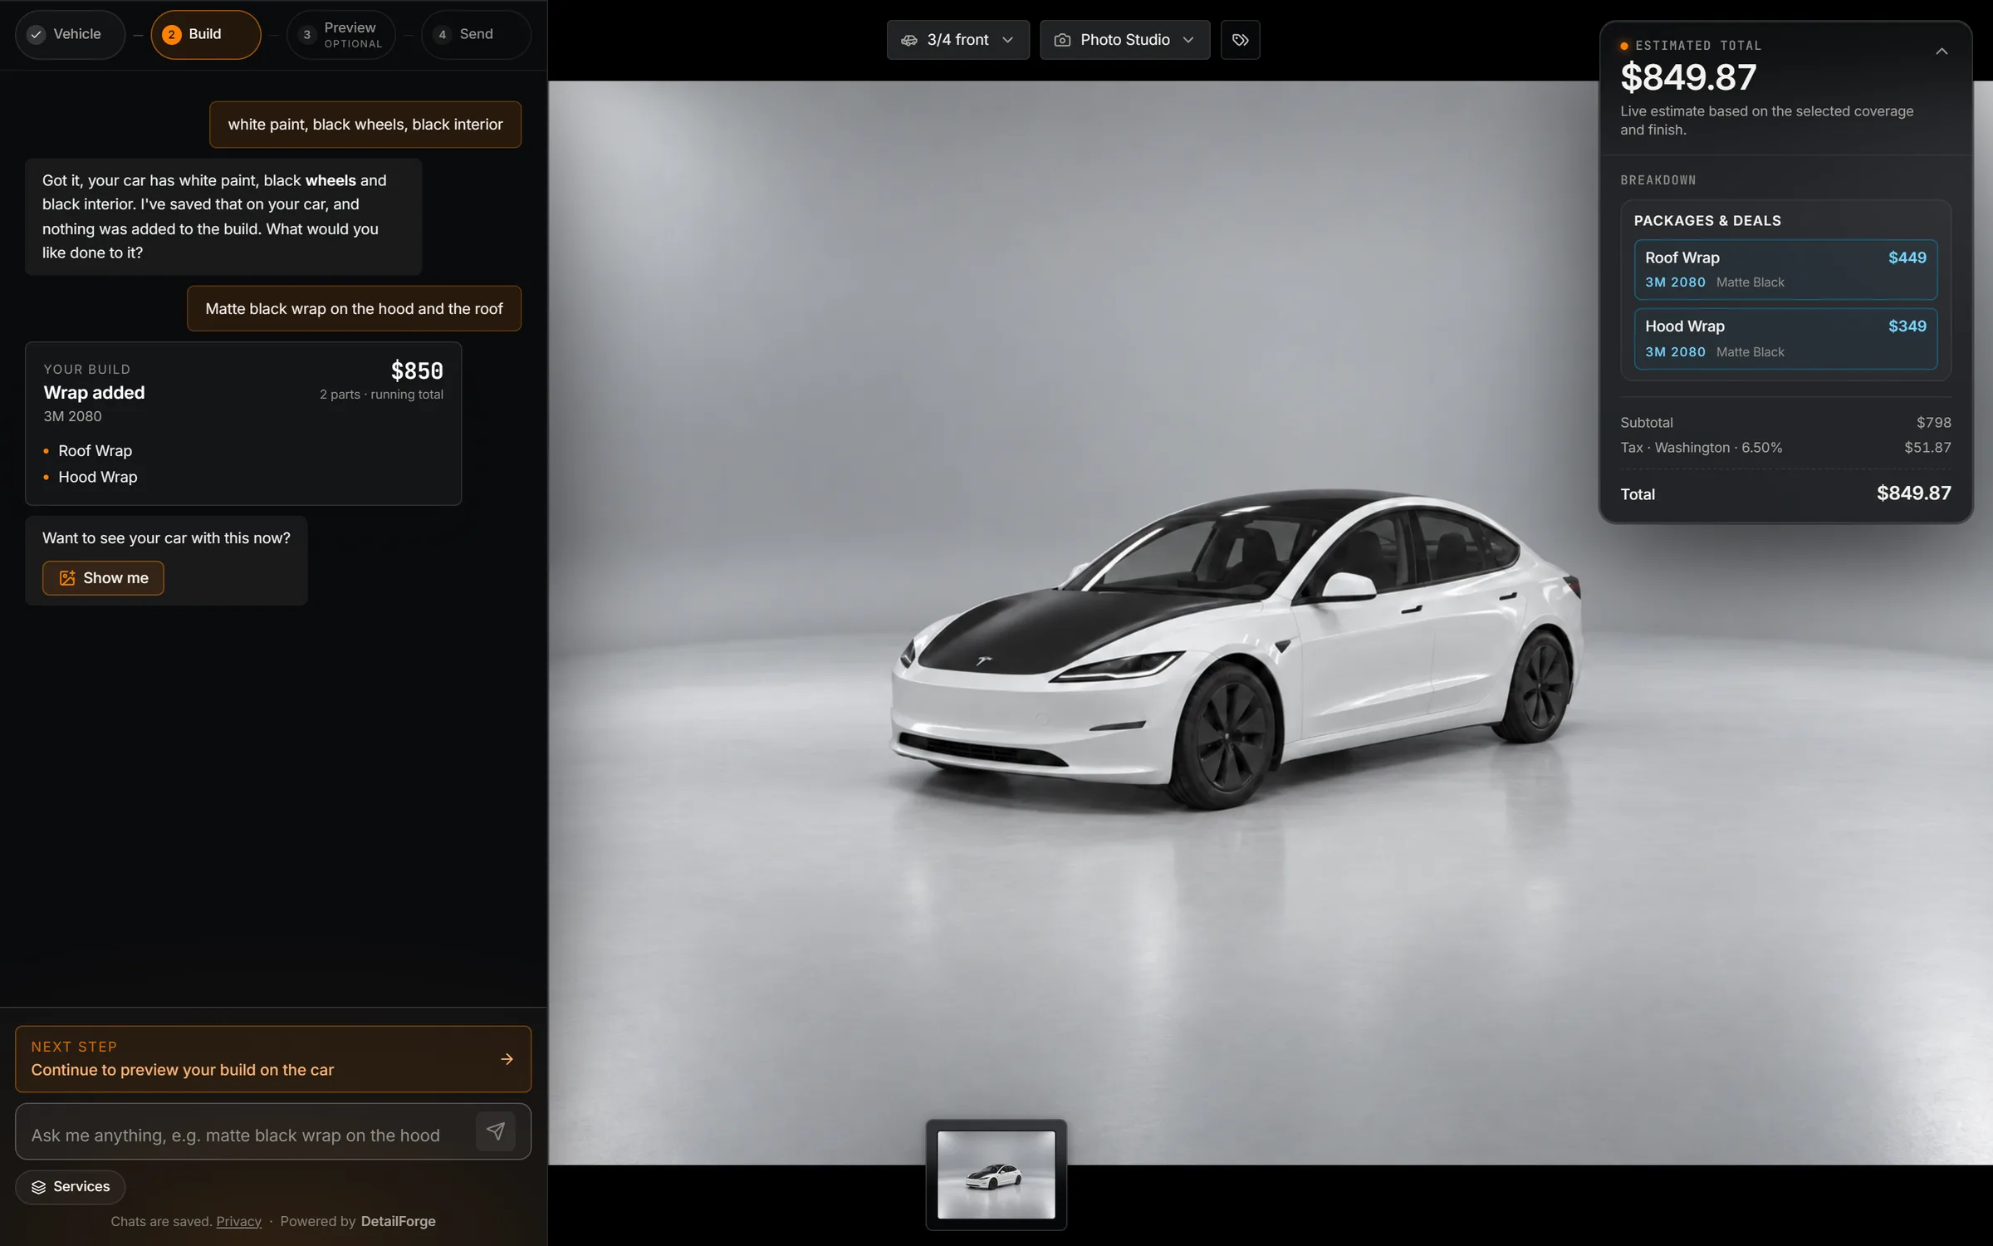The height and width of the screenshot is (1246, 1993).
Task: Click the car icon in view selector
Action: coord(909,40)
